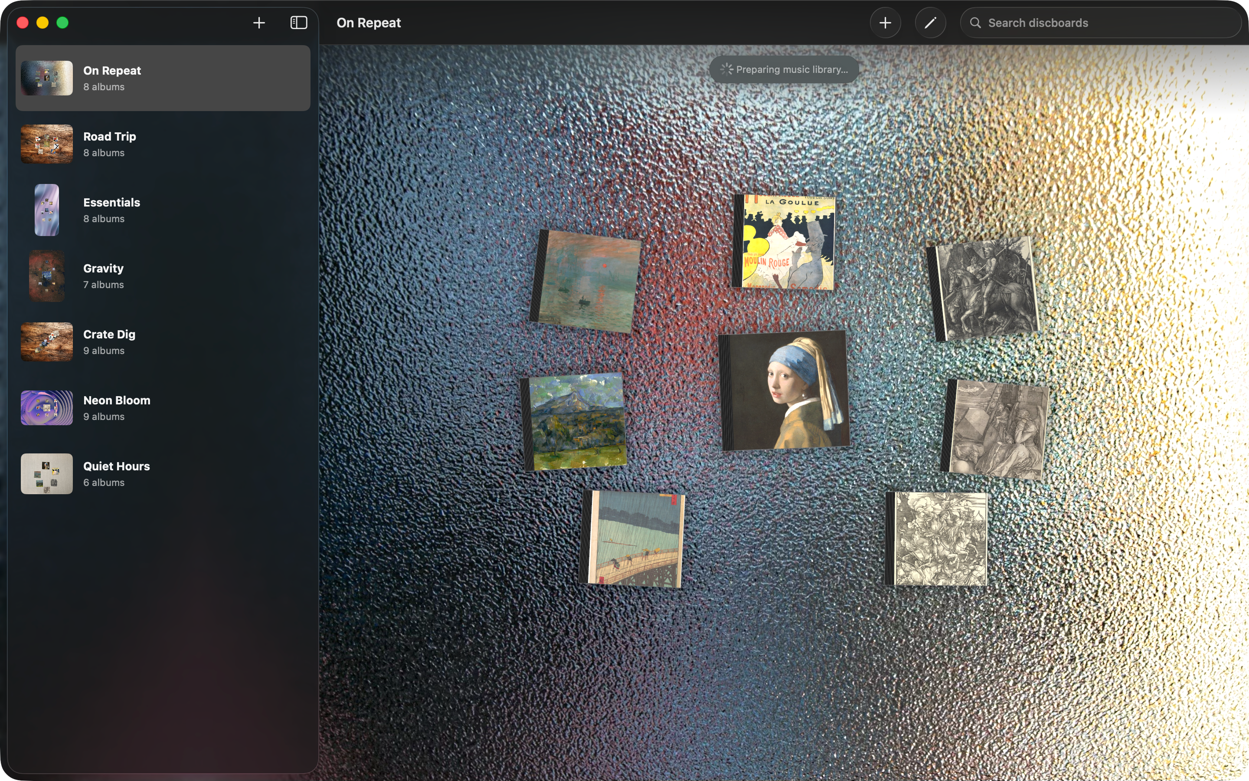Open the Neon Bloom discboard
The image size is (1249, 781).
click(x=163, y=407)
